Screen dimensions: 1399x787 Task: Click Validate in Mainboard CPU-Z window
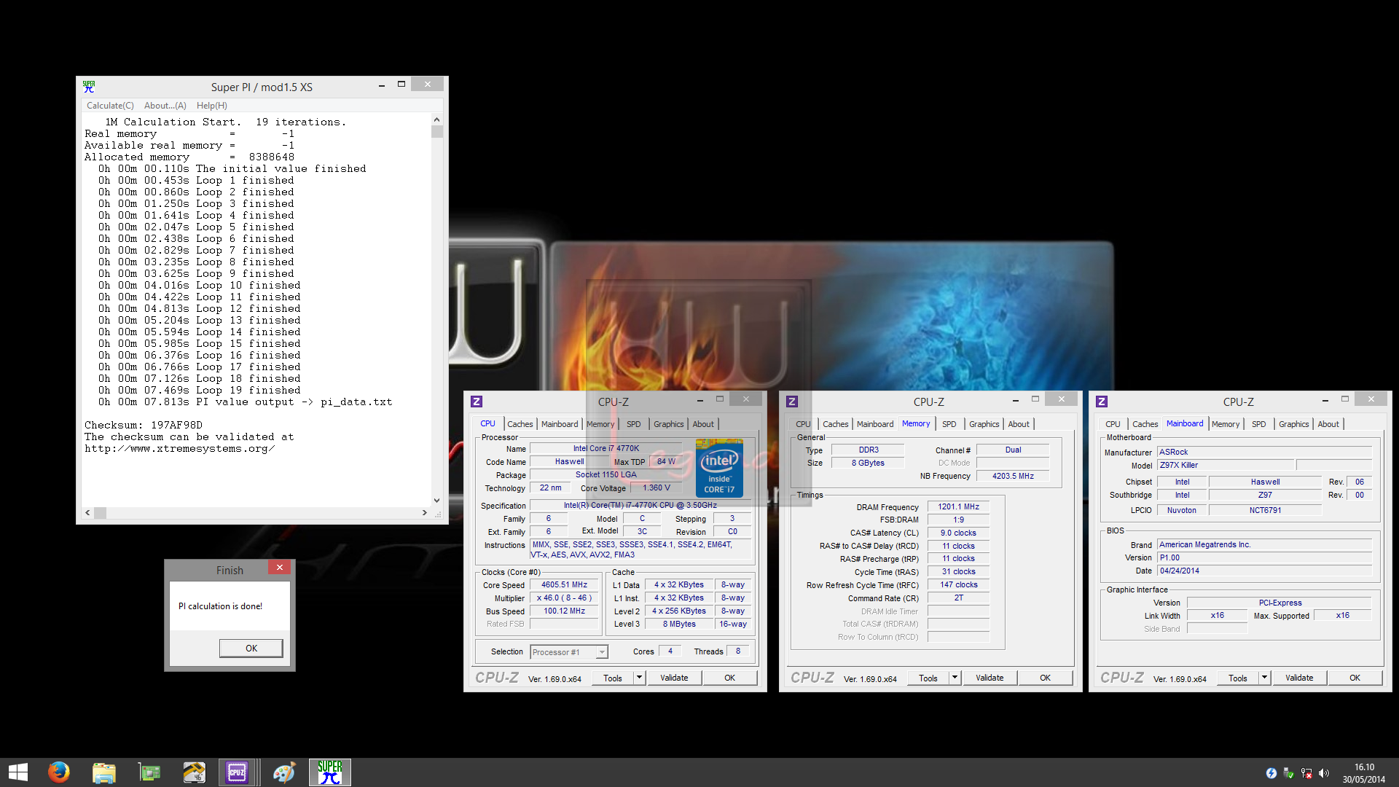click(1299, 678)
